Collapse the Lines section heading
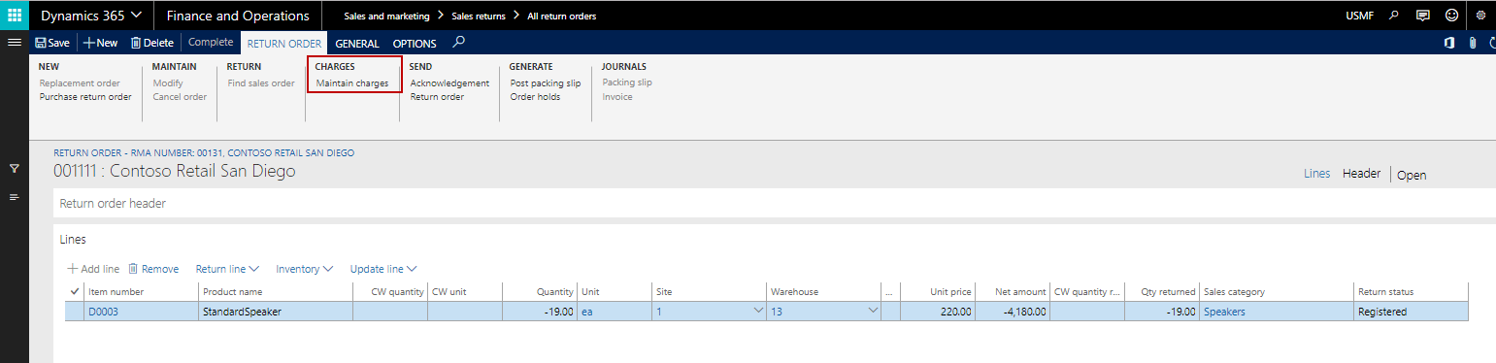 (x=73, y=239)
